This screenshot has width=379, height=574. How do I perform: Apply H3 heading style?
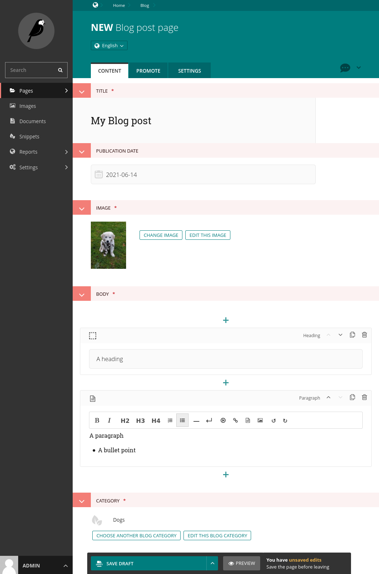140,421
